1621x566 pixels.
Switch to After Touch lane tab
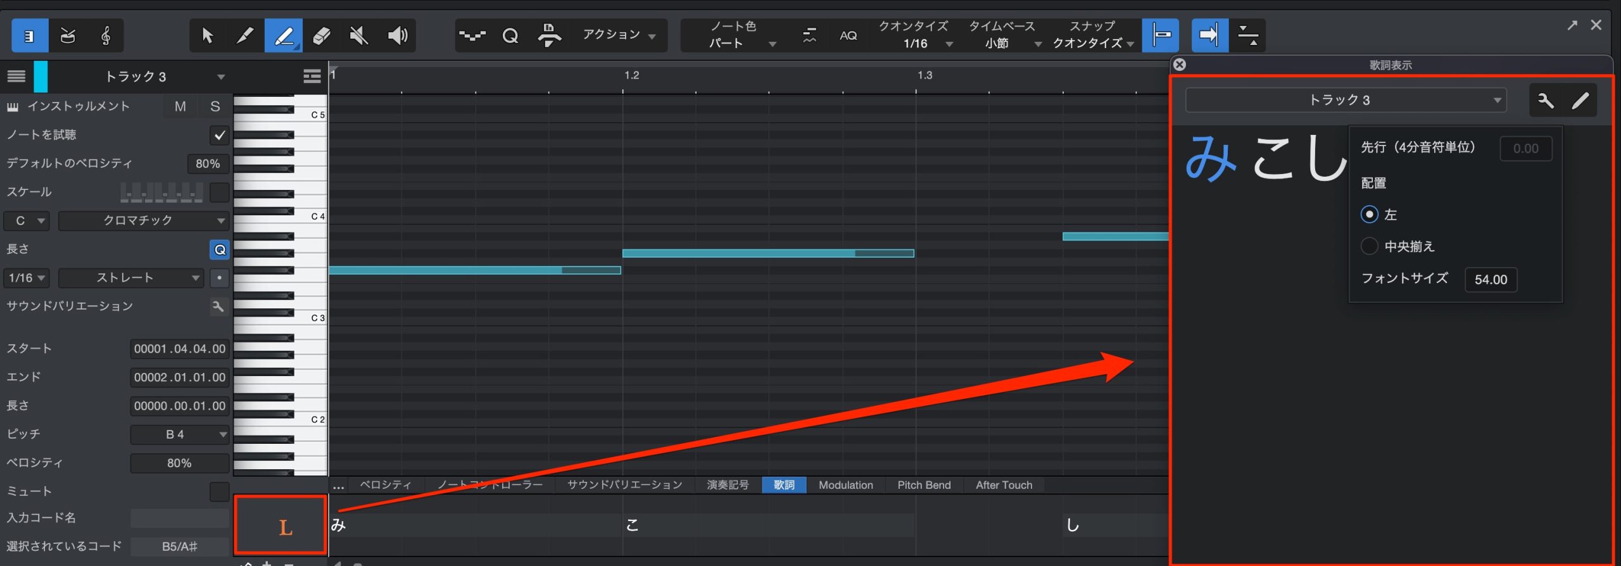click(1004, 485)
